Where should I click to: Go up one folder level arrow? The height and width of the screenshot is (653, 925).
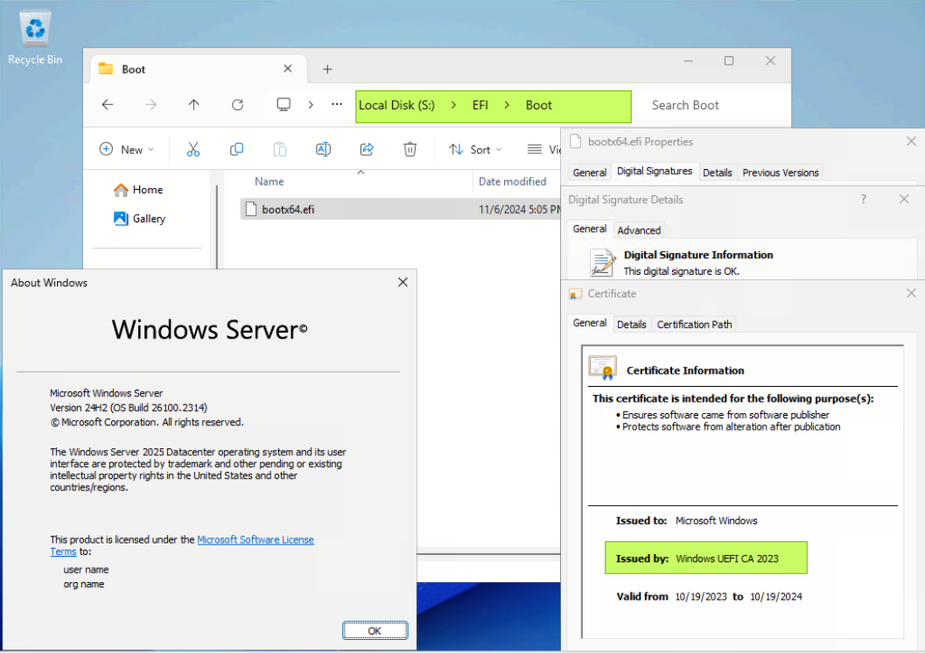[193, 105]
